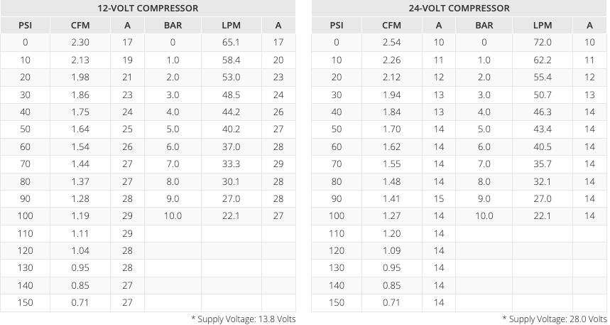610x325 pixels.
Task: Select the 48.5 LPM cell
Action: (231, 95)
